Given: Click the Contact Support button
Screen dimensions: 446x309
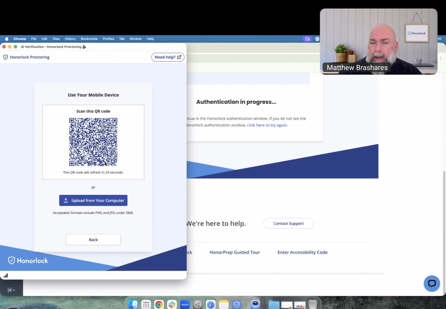Looking at the screenshot, I should (288, 223).
